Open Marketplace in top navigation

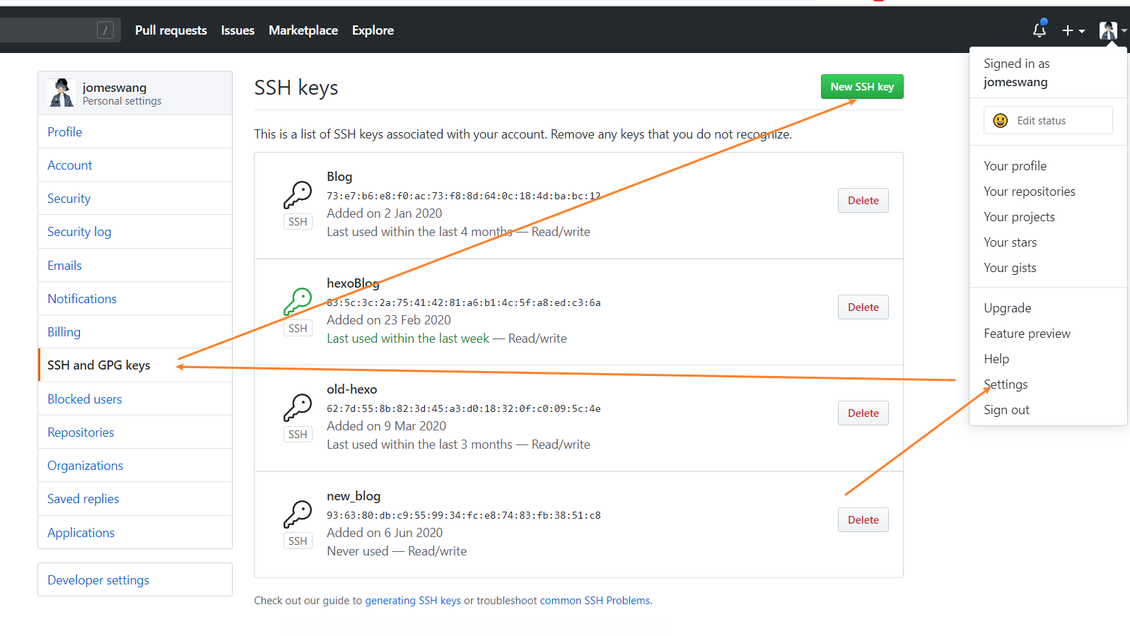303,30
